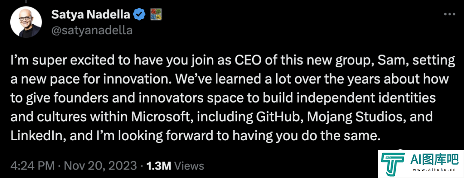
Task: Click the green T watermark logo icon
Action: [393, 164]
